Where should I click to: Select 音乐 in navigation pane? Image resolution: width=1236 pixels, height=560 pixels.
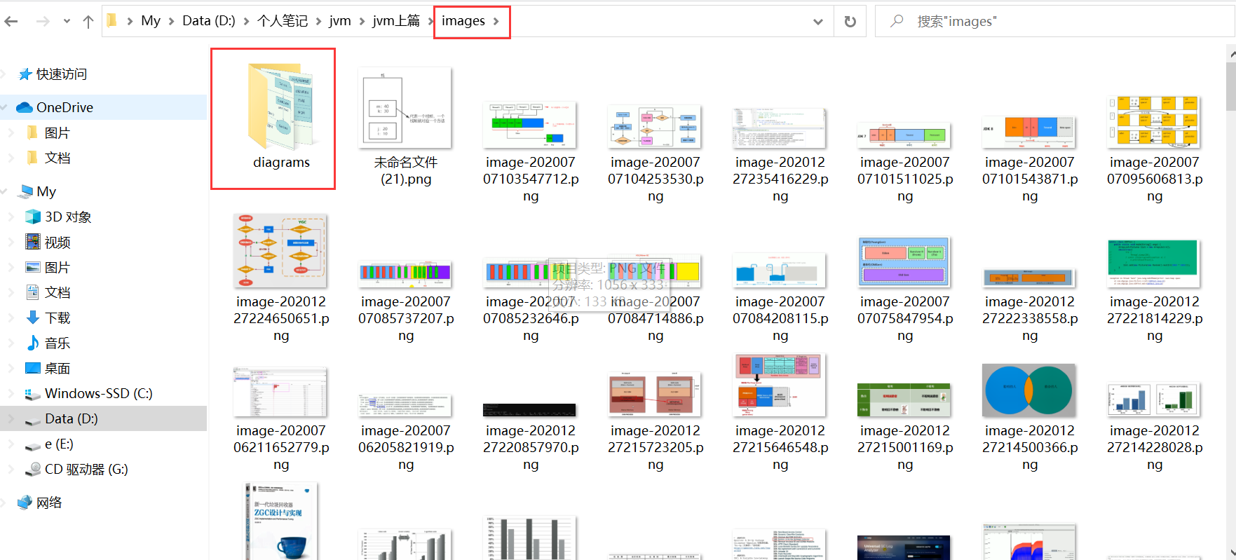pyautogui.click(x=57, y=343)
